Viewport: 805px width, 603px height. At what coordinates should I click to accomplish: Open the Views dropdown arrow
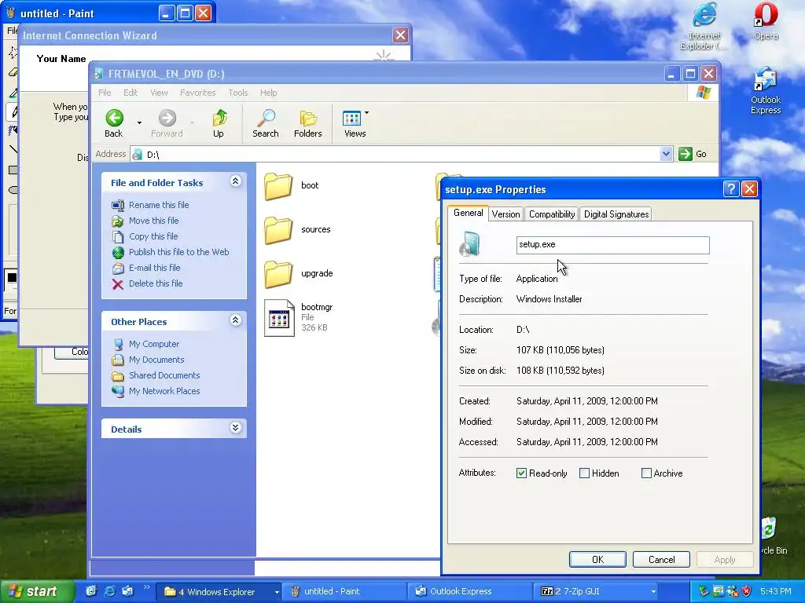click(366, 113)
